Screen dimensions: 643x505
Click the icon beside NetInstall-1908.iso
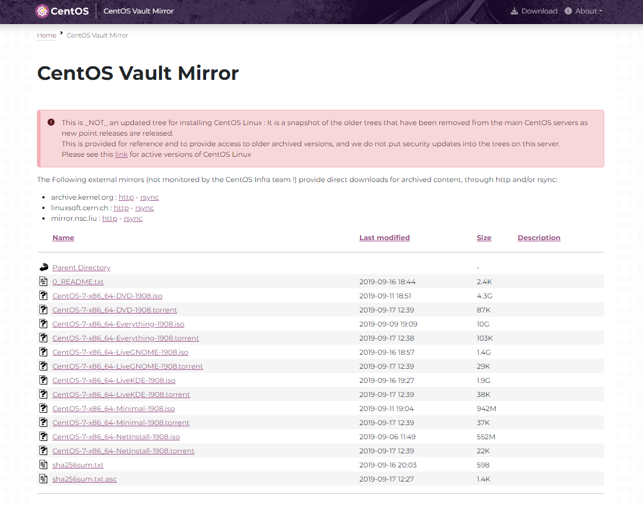coord(43,436)
